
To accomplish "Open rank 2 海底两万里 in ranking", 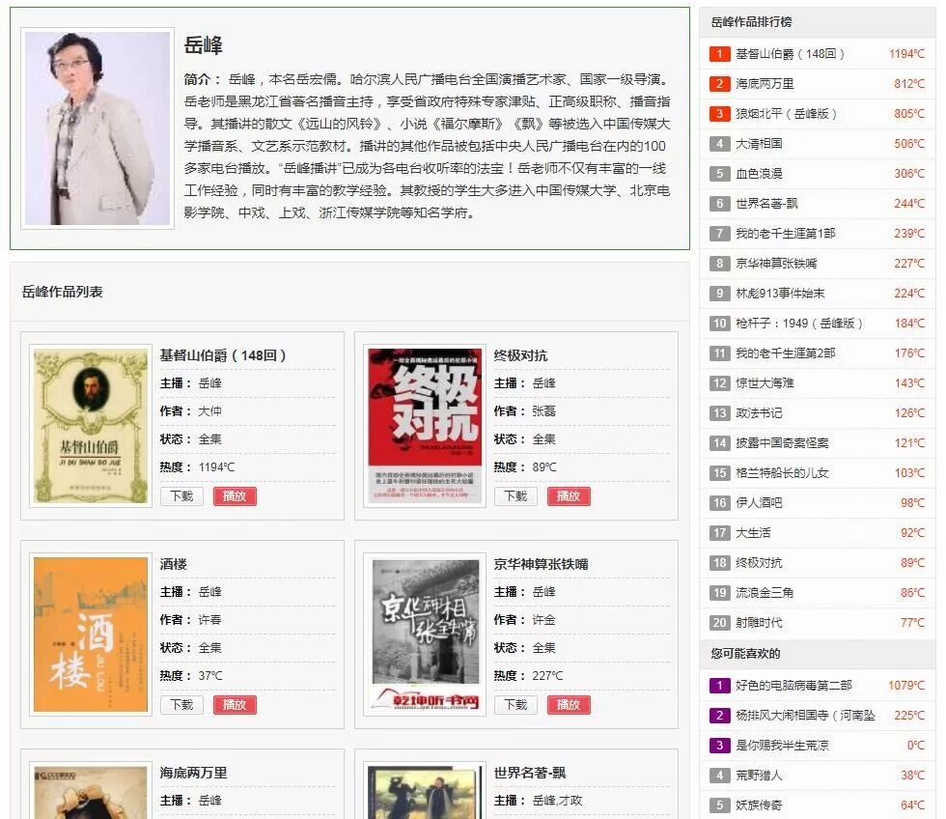I will click(765, 84).
